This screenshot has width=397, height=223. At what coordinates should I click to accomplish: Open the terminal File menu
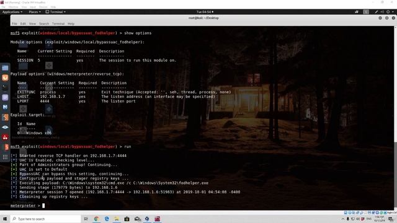coord(14,24)
